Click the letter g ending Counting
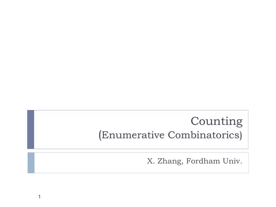Viewport: 276px width, 207px height. [x=239, y=123]
